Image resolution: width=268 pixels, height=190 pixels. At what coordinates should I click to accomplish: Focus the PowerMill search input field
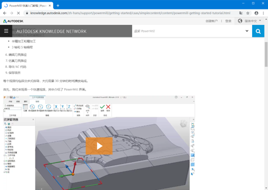(x=188, y=31)
